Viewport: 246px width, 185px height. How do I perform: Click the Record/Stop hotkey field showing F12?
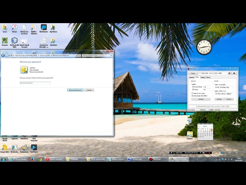(207, 87)
